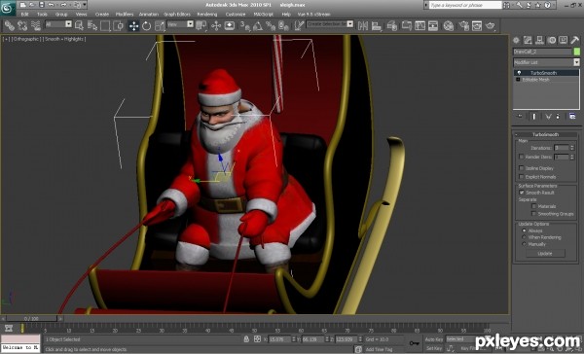Screen dimensions: 584x354
Task: Switch to the Utilities hammer panel
Action: tap(574, 40)
